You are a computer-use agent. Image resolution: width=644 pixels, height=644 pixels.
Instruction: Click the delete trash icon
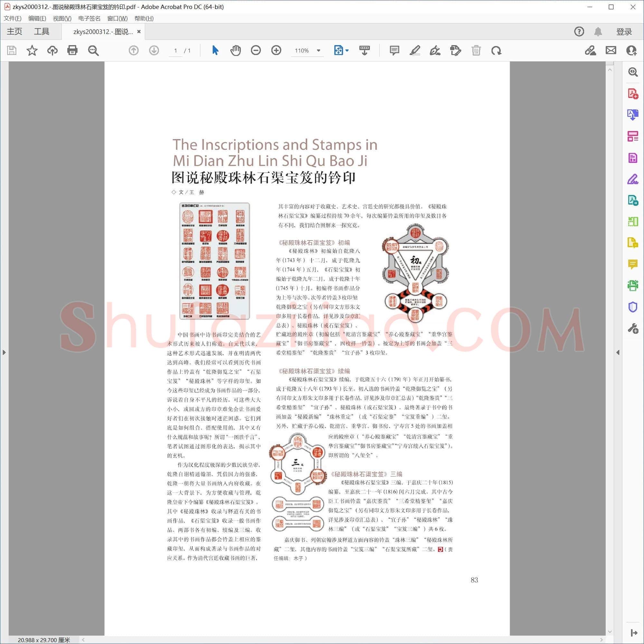coord(476,51)
